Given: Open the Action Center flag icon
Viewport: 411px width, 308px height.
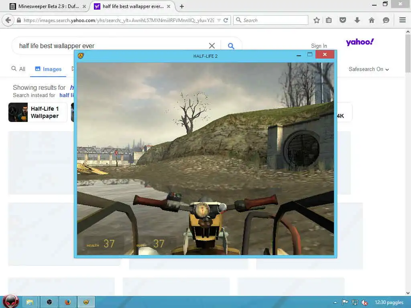Looking at the screenshot, I should (x=345, y=302).
